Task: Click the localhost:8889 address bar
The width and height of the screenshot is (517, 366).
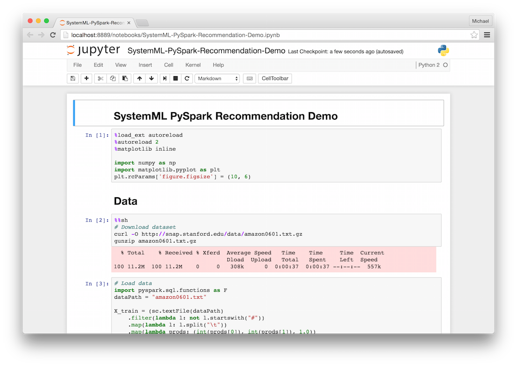Action: pyautogui.click(x=269, y=35)
